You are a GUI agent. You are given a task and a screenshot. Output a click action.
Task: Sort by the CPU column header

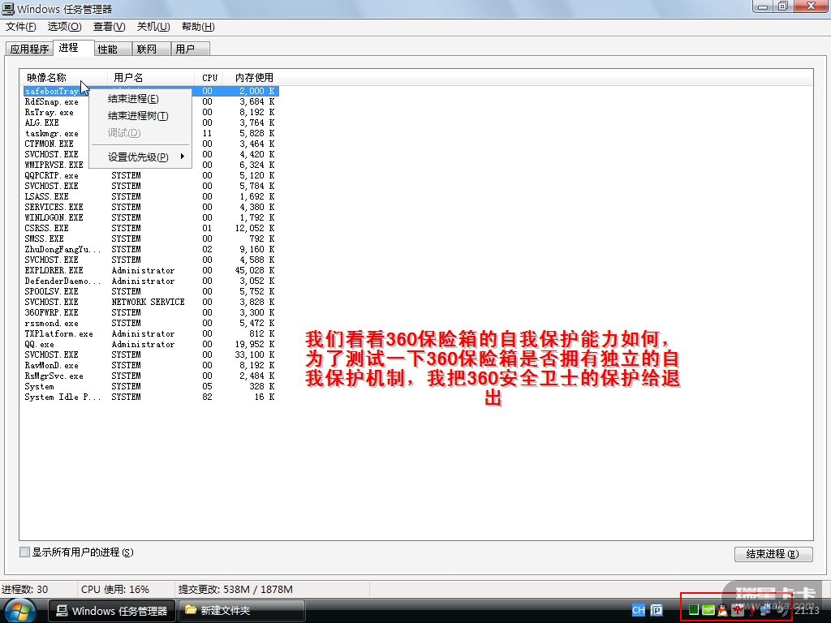point(209,77)
